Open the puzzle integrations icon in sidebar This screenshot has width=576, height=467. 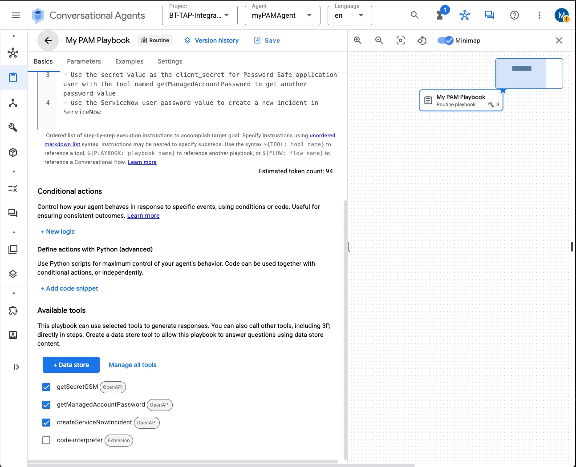[13, 310]
